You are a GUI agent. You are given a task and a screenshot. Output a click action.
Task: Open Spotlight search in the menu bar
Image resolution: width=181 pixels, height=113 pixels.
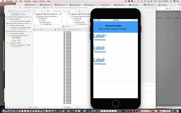coord(171,1)
